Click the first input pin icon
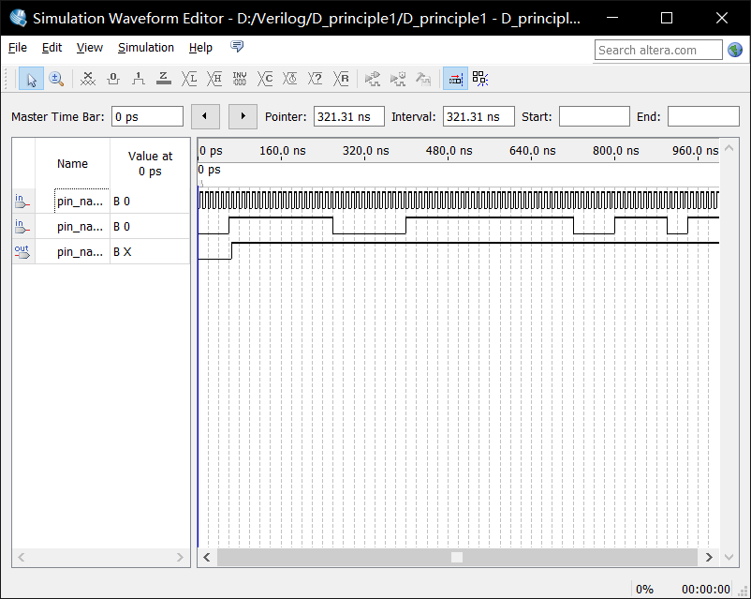The image size is (751, 599). coord(22,202)
